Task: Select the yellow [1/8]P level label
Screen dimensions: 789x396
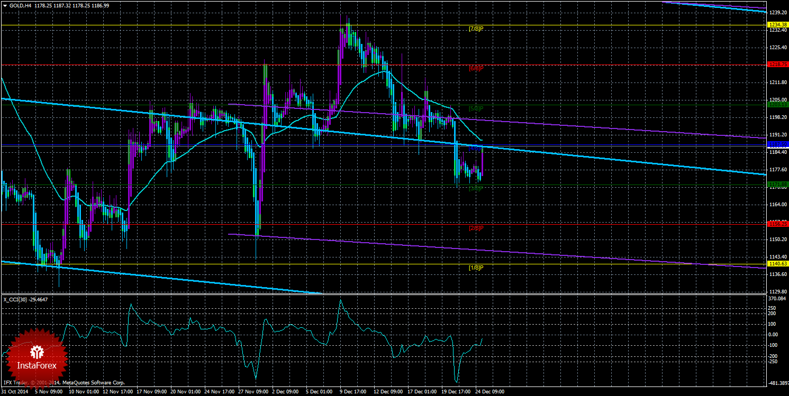Action: point(477,268)
